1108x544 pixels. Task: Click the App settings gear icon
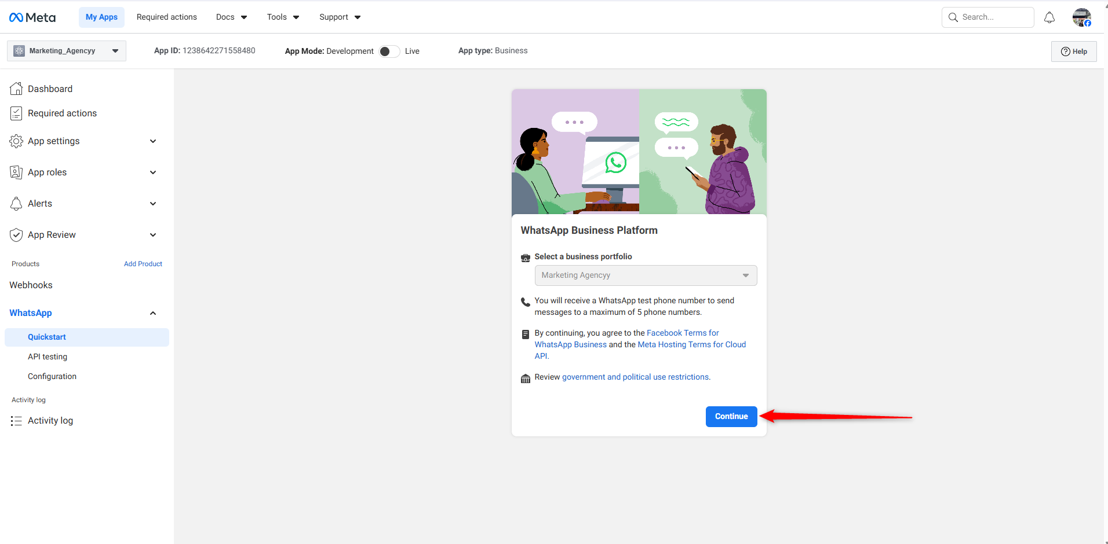(16, 141)
